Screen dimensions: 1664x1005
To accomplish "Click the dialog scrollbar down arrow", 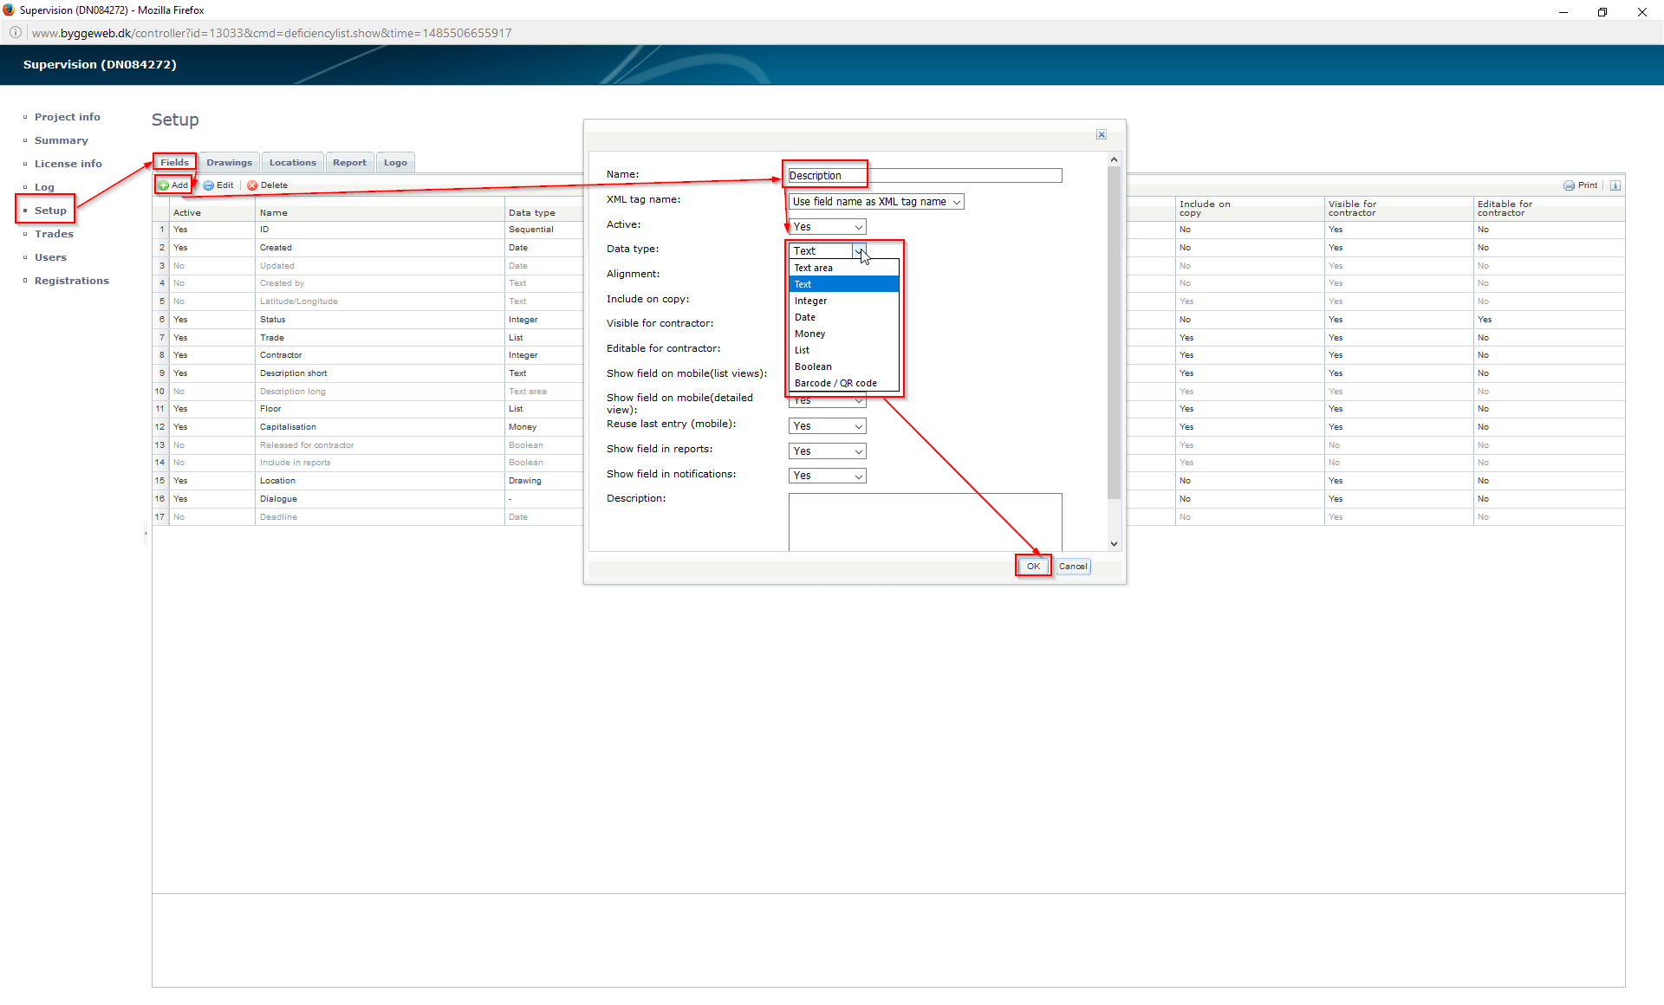I will 1115,544.
